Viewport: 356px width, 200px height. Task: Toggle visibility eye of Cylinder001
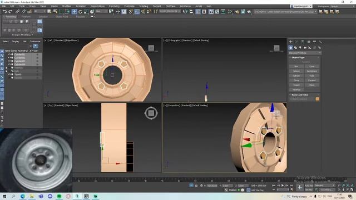click(x=9, y=54)
